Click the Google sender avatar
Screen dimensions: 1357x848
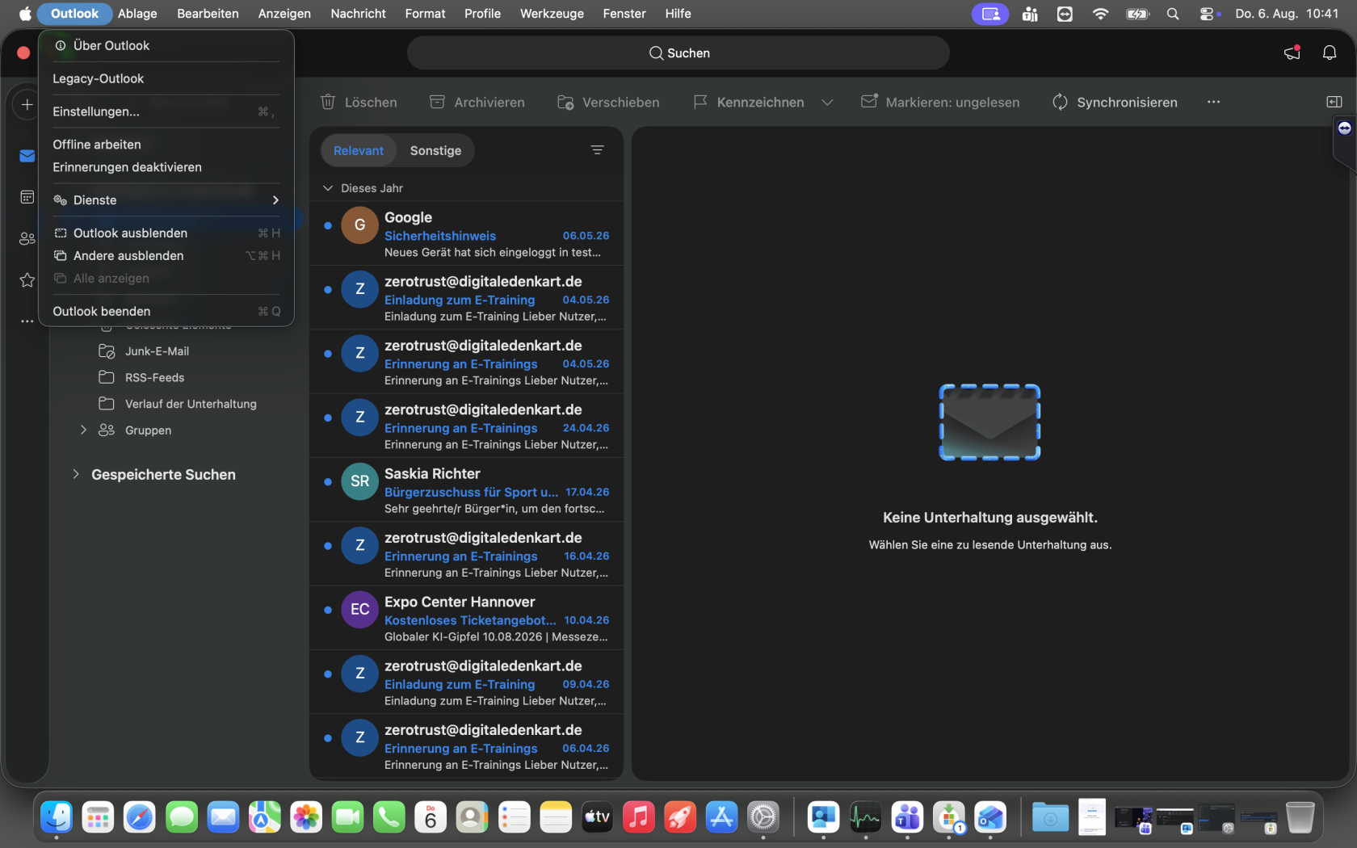[x=360, y=225]
